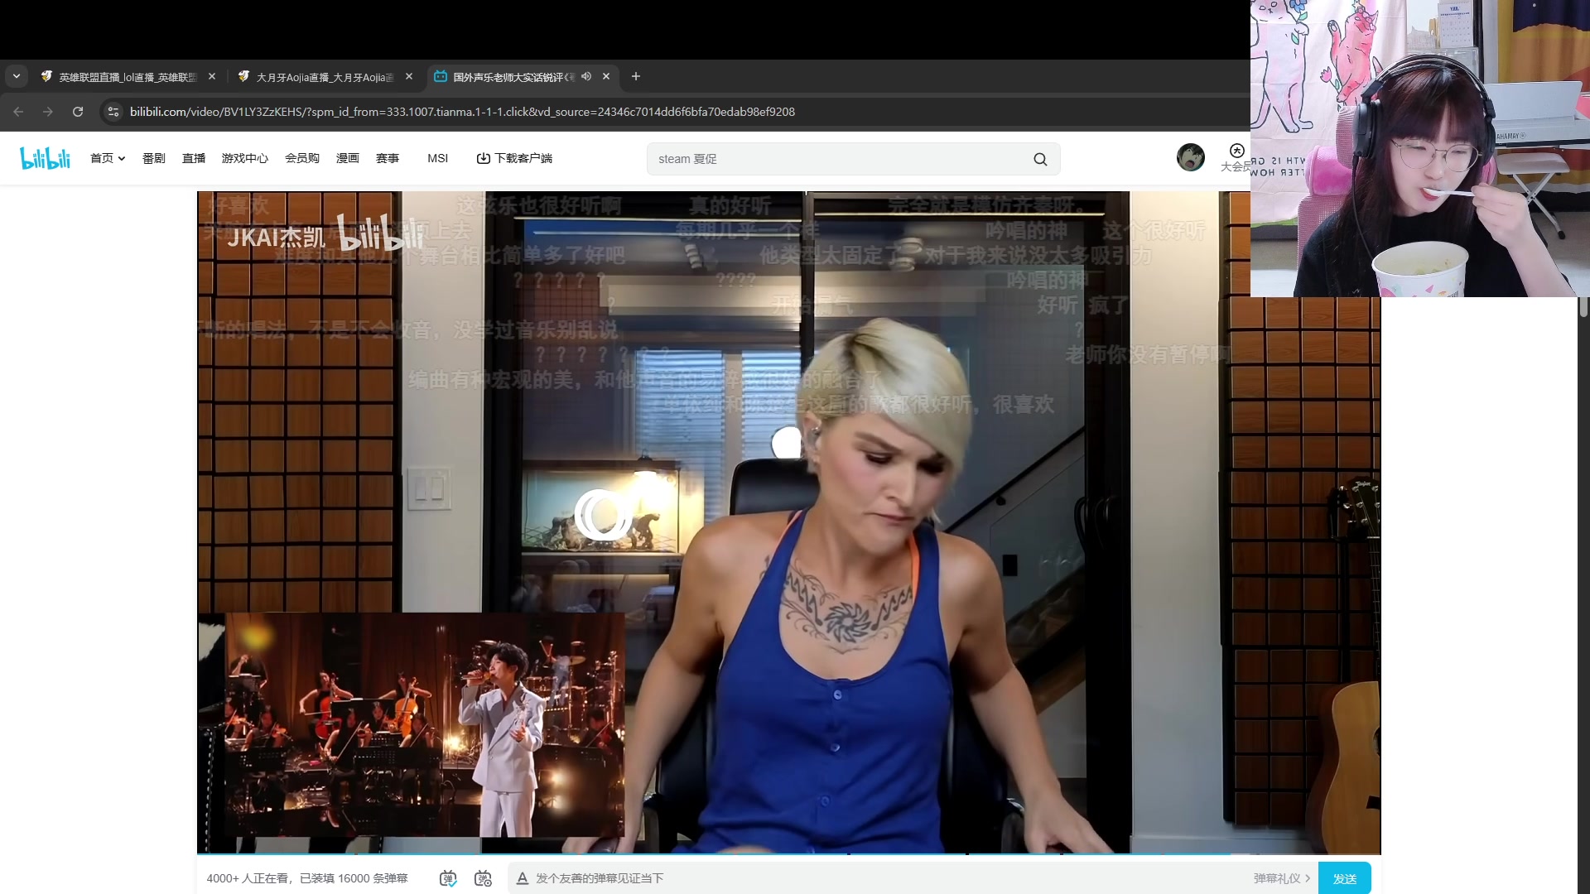Click the page vertical scrollbar thumb

pyautogui.click(x=1583, y=306)
